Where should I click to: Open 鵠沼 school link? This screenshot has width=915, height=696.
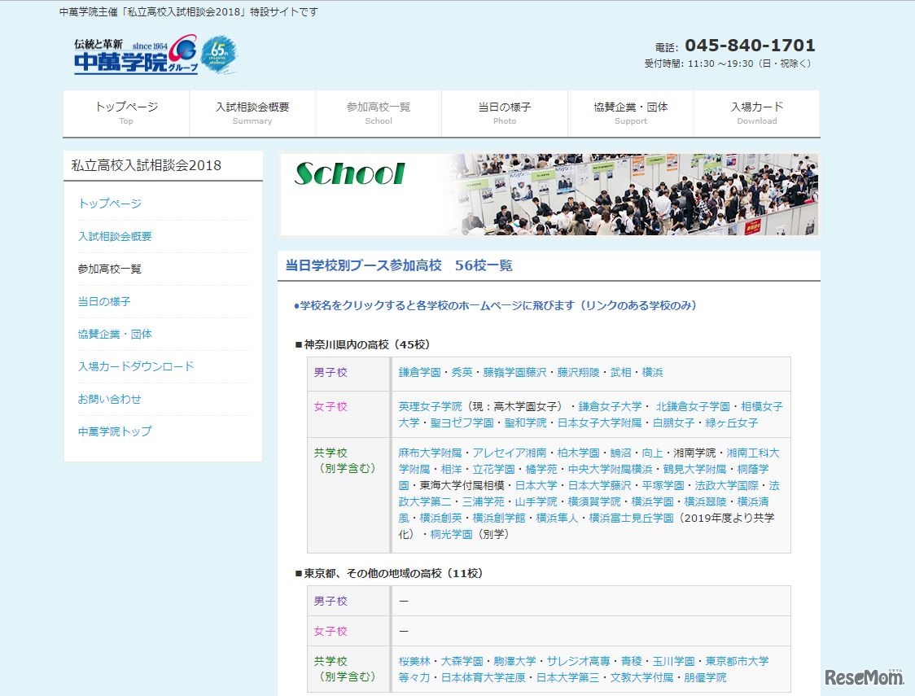click(x=621, y=453)
